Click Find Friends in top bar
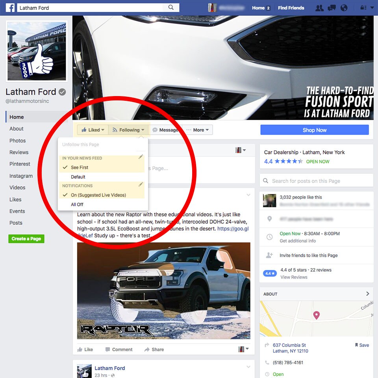Image resolution: width=378 pixels, height=378 pixels. (x=291, y=8)
